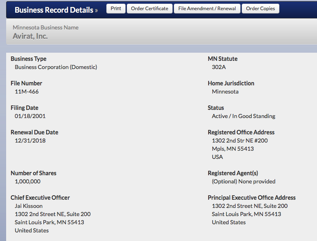Open File Amendment / Renewal
317x241 pixels.
[207, 9]
